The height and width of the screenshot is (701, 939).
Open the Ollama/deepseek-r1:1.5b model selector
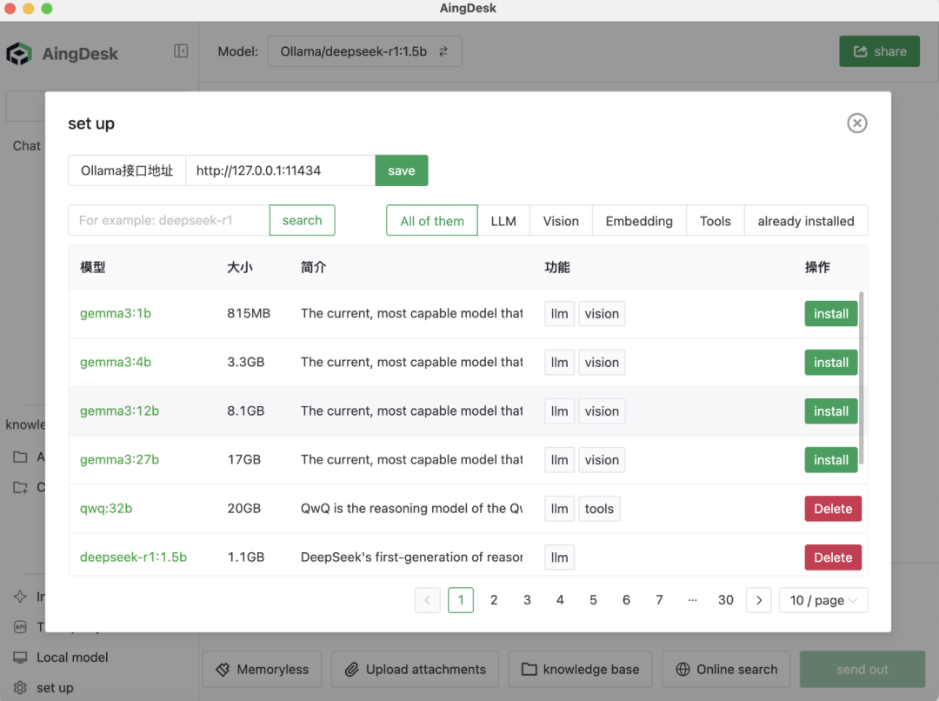pos(364,51)
